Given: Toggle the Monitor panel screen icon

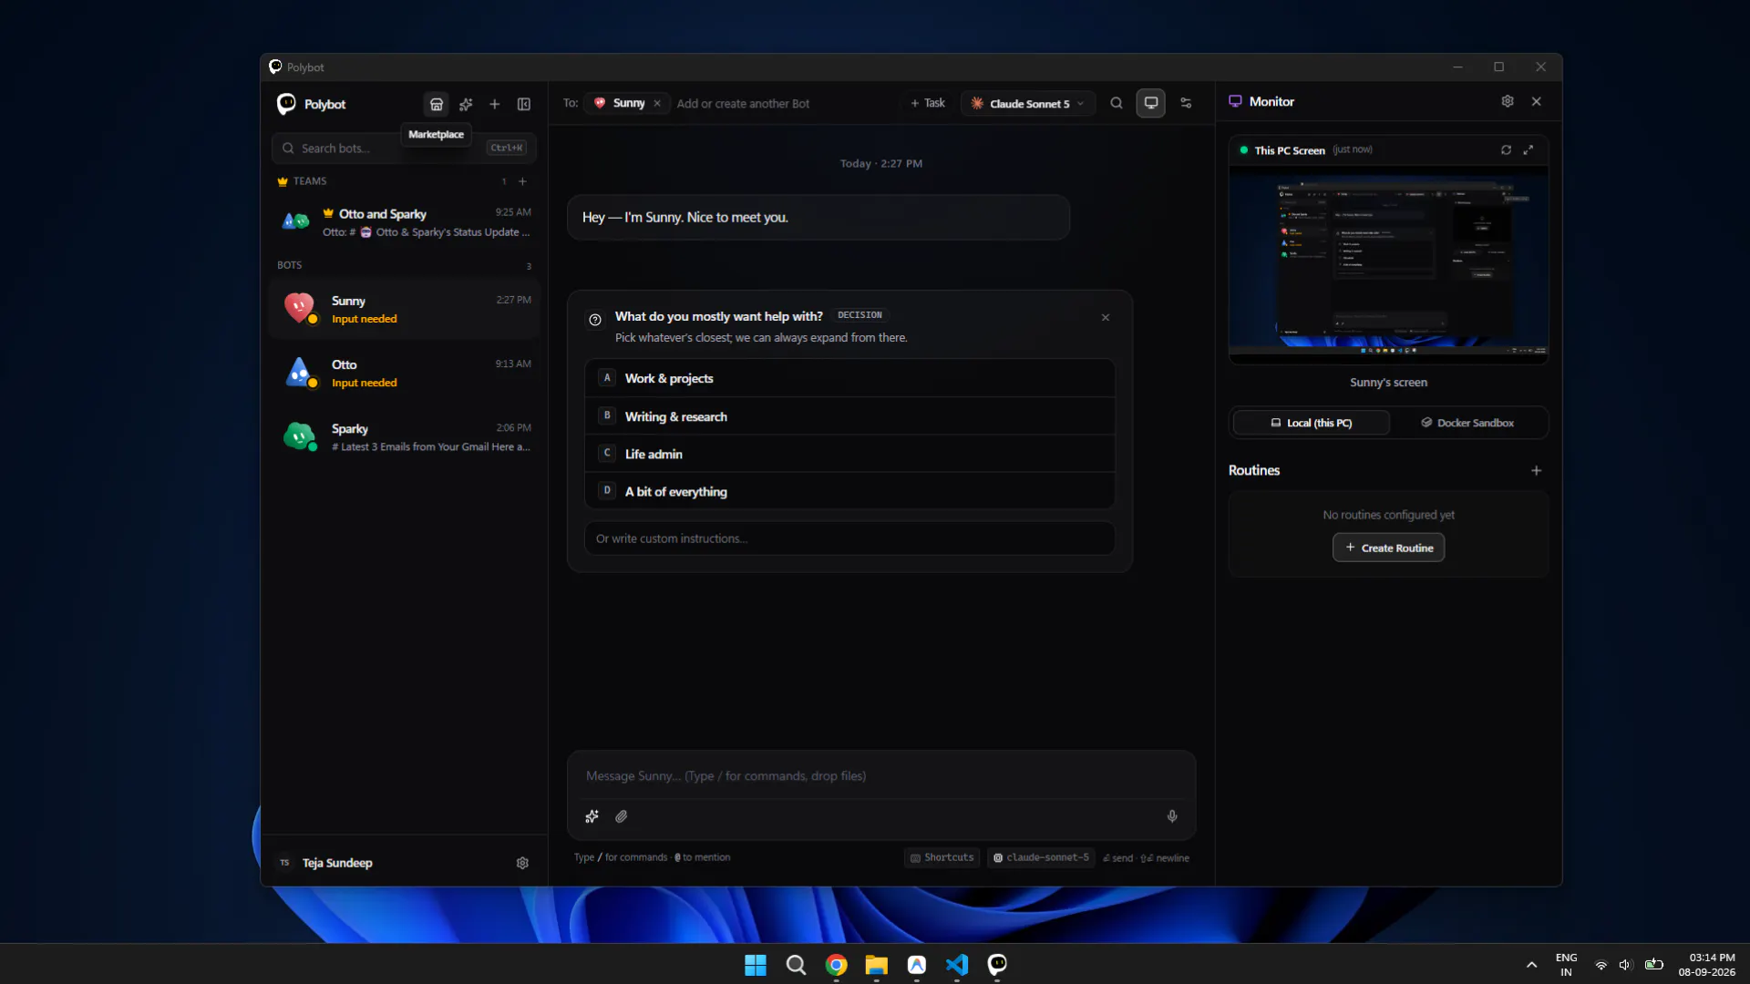Looking at the screenshot, I should (x=1151, y=103).
